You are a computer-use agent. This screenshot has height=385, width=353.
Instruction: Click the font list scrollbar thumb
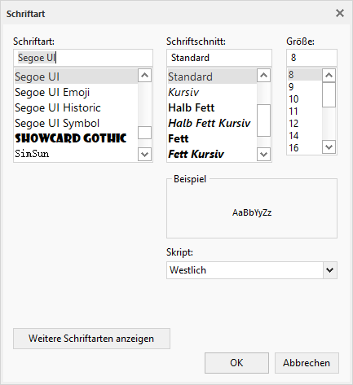point(144,133)
